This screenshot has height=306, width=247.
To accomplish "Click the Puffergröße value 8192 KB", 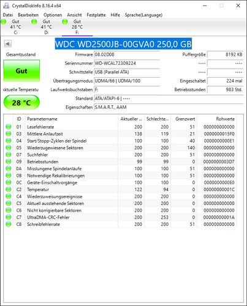I will pyautogui.click(x=225, y=54).
